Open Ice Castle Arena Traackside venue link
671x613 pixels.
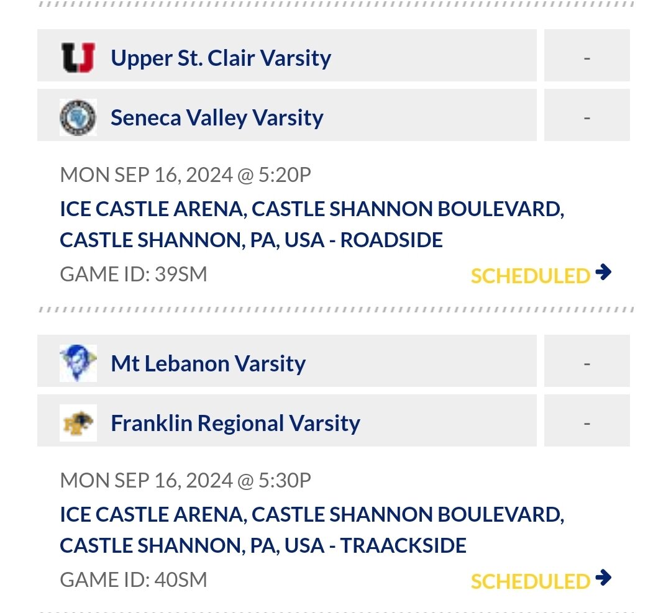pos(312,530)
